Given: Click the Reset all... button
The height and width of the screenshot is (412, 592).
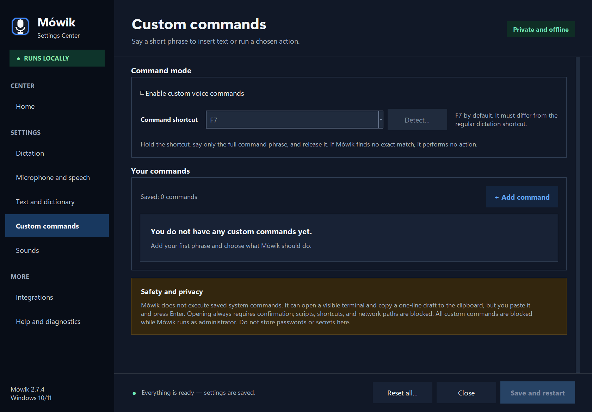Looking at the screenshot, I should (402, 393).
